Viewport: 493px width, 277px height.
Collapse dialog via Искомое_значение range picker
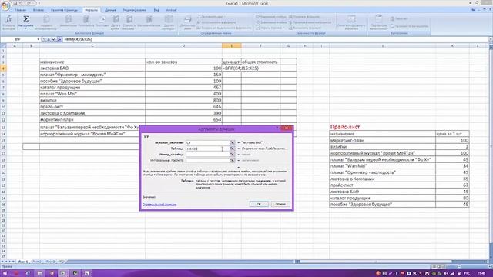pos(232,142)
